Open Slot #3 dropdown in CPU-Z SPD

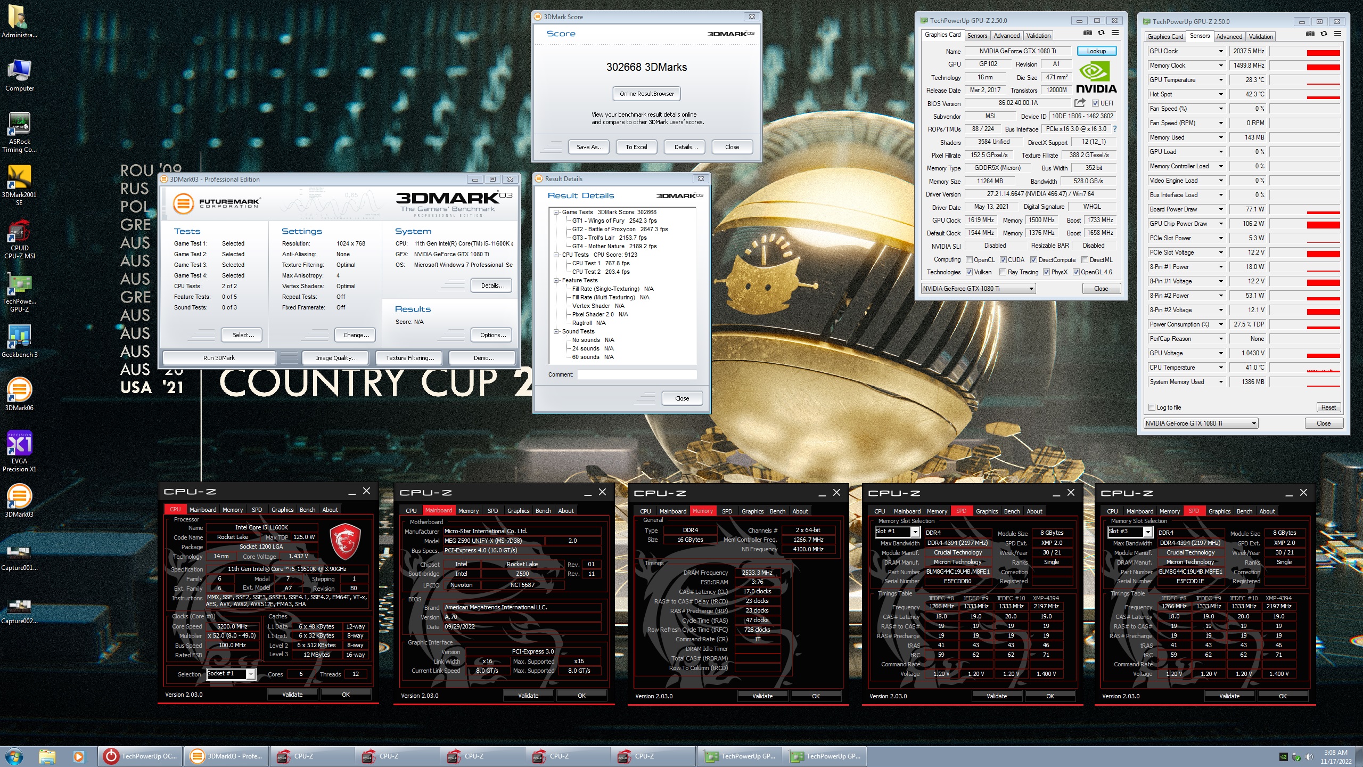tap(1130, 532)
